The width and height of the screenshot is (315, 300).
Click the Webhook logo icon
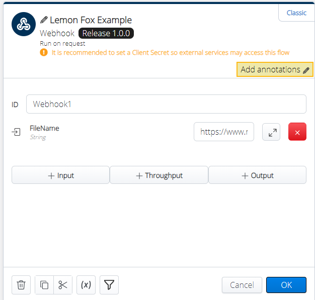23,25
